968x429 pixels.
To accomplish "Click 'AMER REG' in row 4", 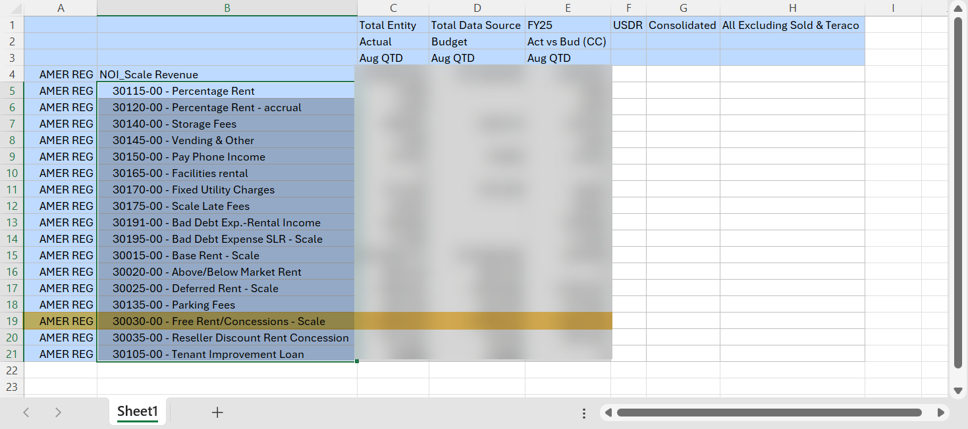I will [61, 74].
